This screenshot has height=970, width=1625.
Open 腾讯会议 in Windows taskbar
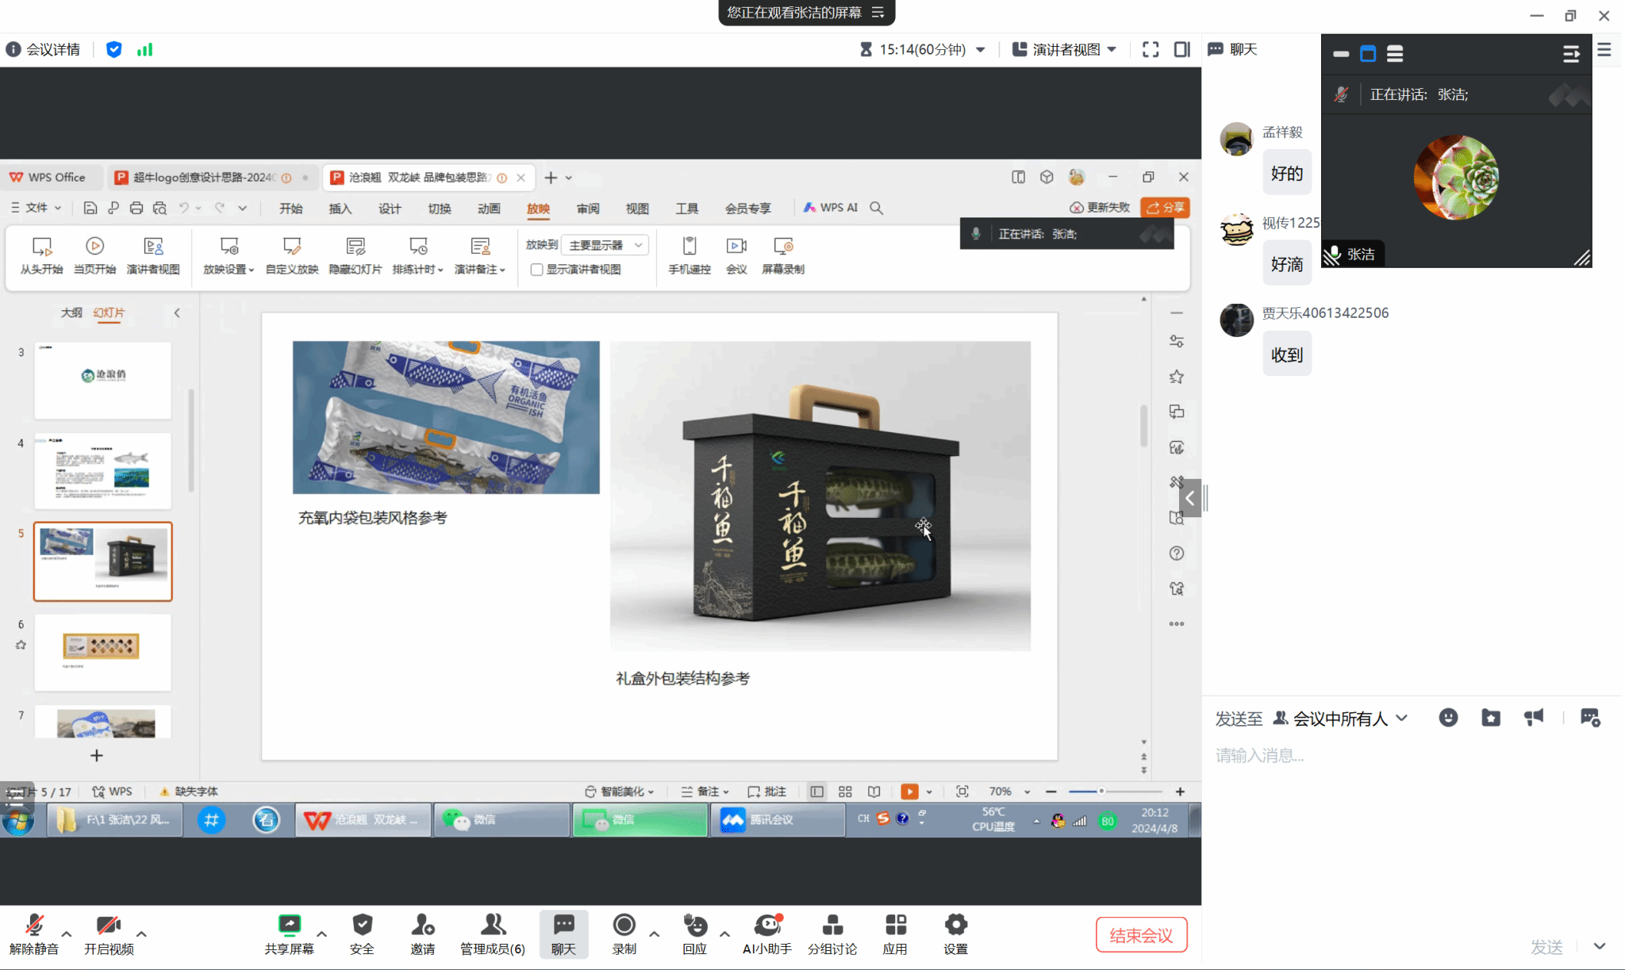point(777,819)
